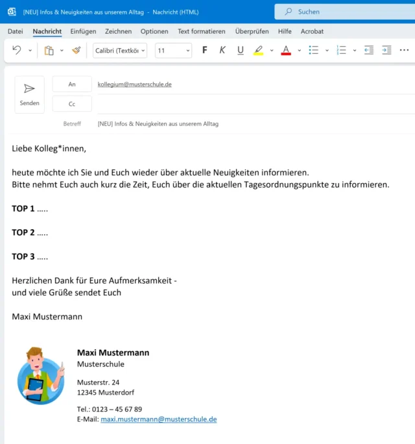Open the Calibri font name dropdown

[x=120, y=50]
